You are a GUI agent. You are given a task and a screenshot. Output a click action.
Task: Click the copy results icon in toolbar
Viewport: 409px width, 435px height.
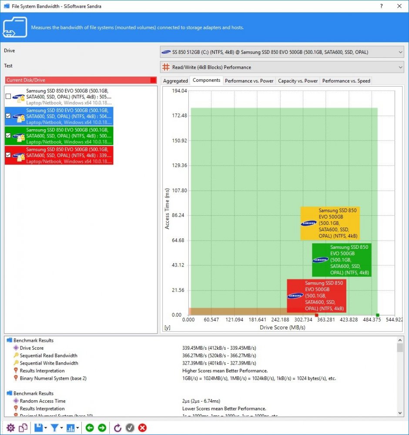pyautogui.click(x=23, y=428)
